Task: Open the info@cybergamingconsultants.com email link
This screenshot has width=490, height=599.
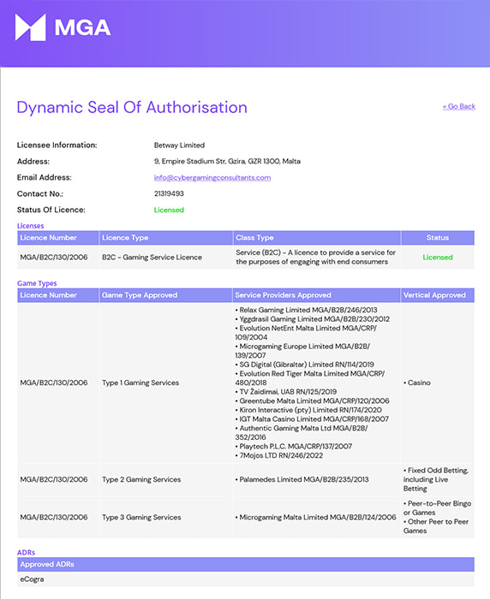Action: (x=212, y=178)
